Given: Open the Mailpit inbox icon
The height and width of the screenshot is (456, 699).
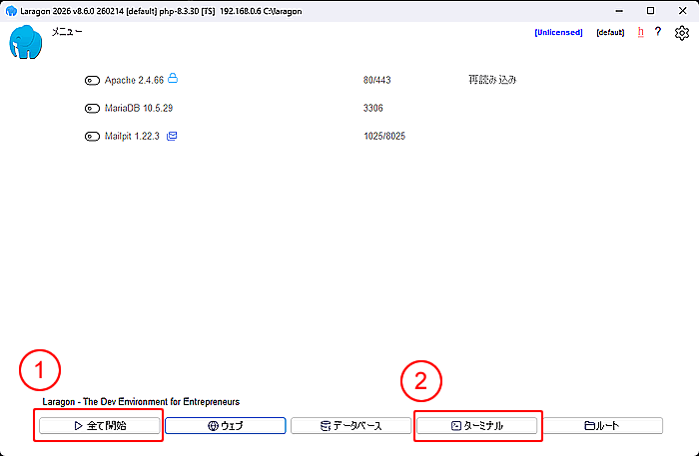Looking at the screenshot, I should (x=172, y=136).
